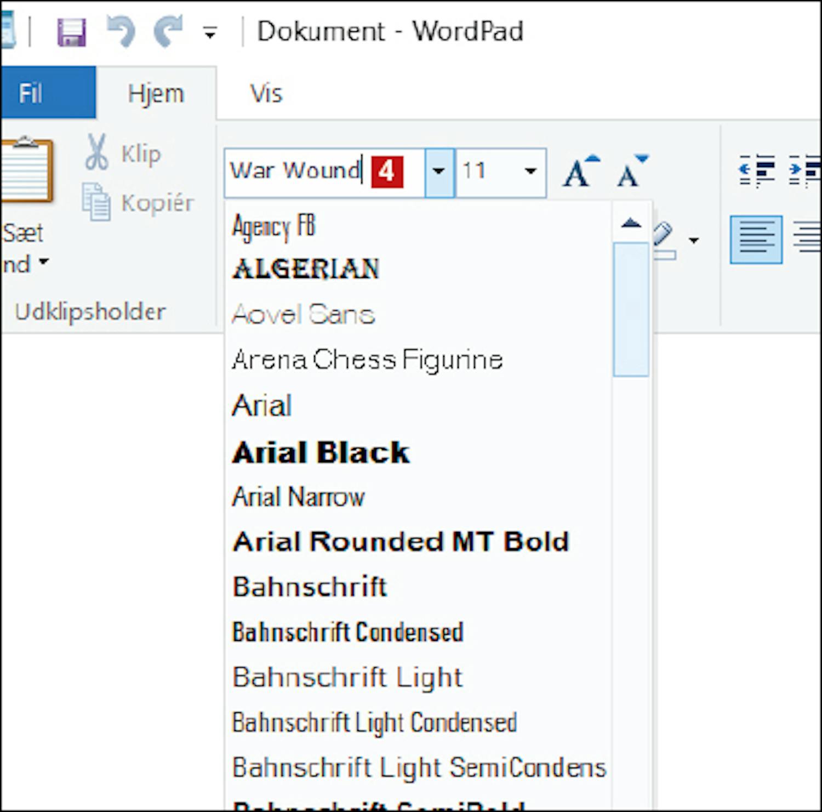Click the paste clipboard icon
Image resolution: width=822 pixels, height=812 pixels.
pyautogui.click(x=27, y=171)
